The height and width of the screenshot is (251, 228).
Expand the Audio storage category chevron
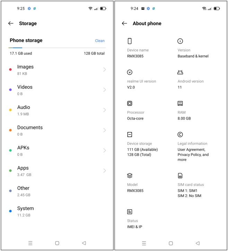point(104,110)
